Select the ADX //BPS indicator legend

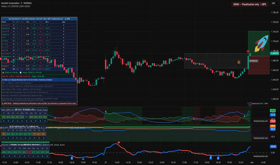pyautogui.click(x=24, y=110)
